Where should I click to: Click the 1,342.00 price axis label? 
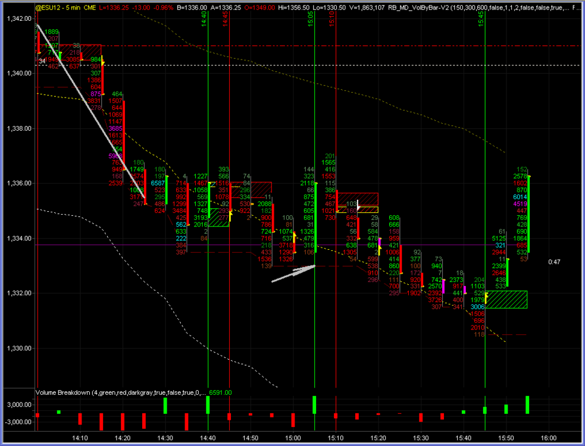coord(19,18)
